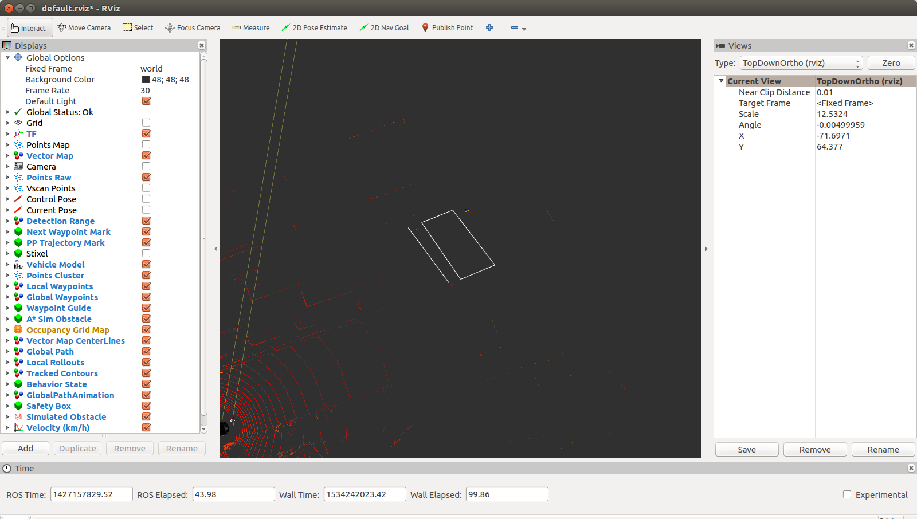The width and height of the screenshot is (917, 519).
Task: Click the ROS Time input field
Action: (x=92, y=494)
